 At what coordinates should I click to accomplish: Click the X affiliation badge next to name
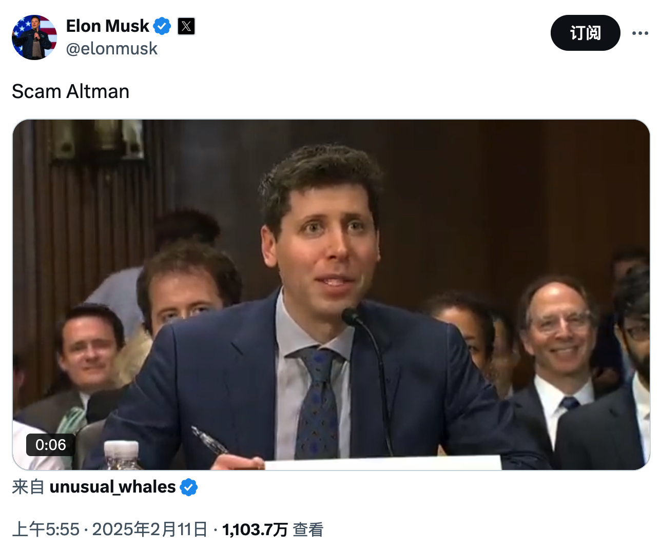click(x=186, y=26)
